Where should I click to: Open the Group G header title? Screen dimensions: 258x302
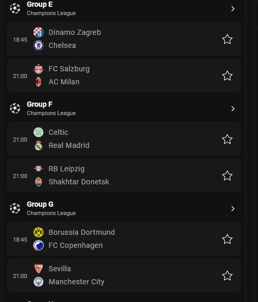[40, 204]
